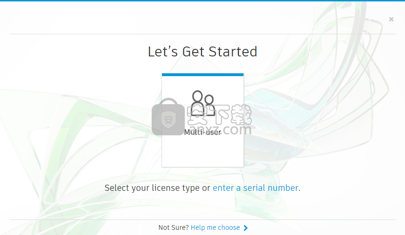405x235 pixels.
Task: Click the blue chevron after Help me choose
Action: pyautogui.click(x=245, y=228)
